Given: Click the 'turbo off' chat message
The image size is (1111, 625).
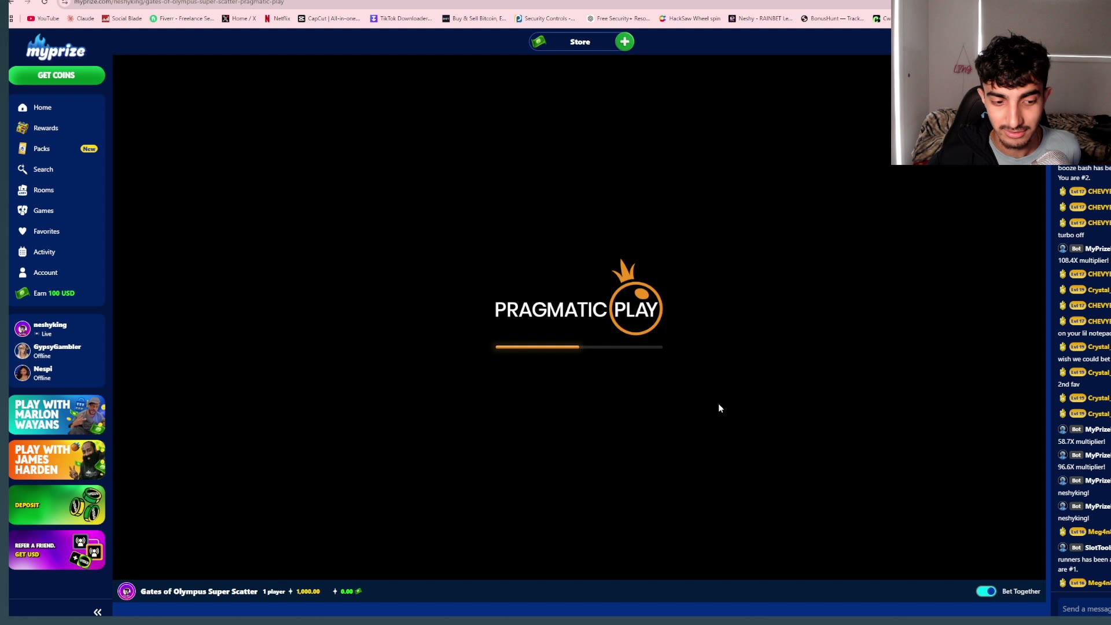Looking at the screenshot, I should [1070, 235].
